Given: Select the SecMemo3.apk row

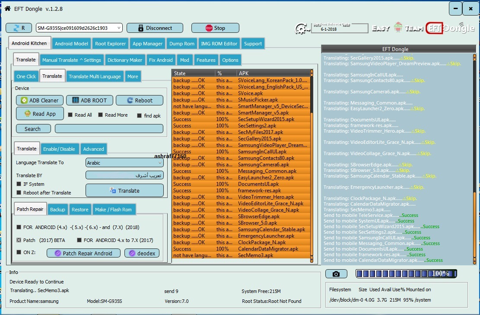Looking at the screenshot, I should click(241, 255).
